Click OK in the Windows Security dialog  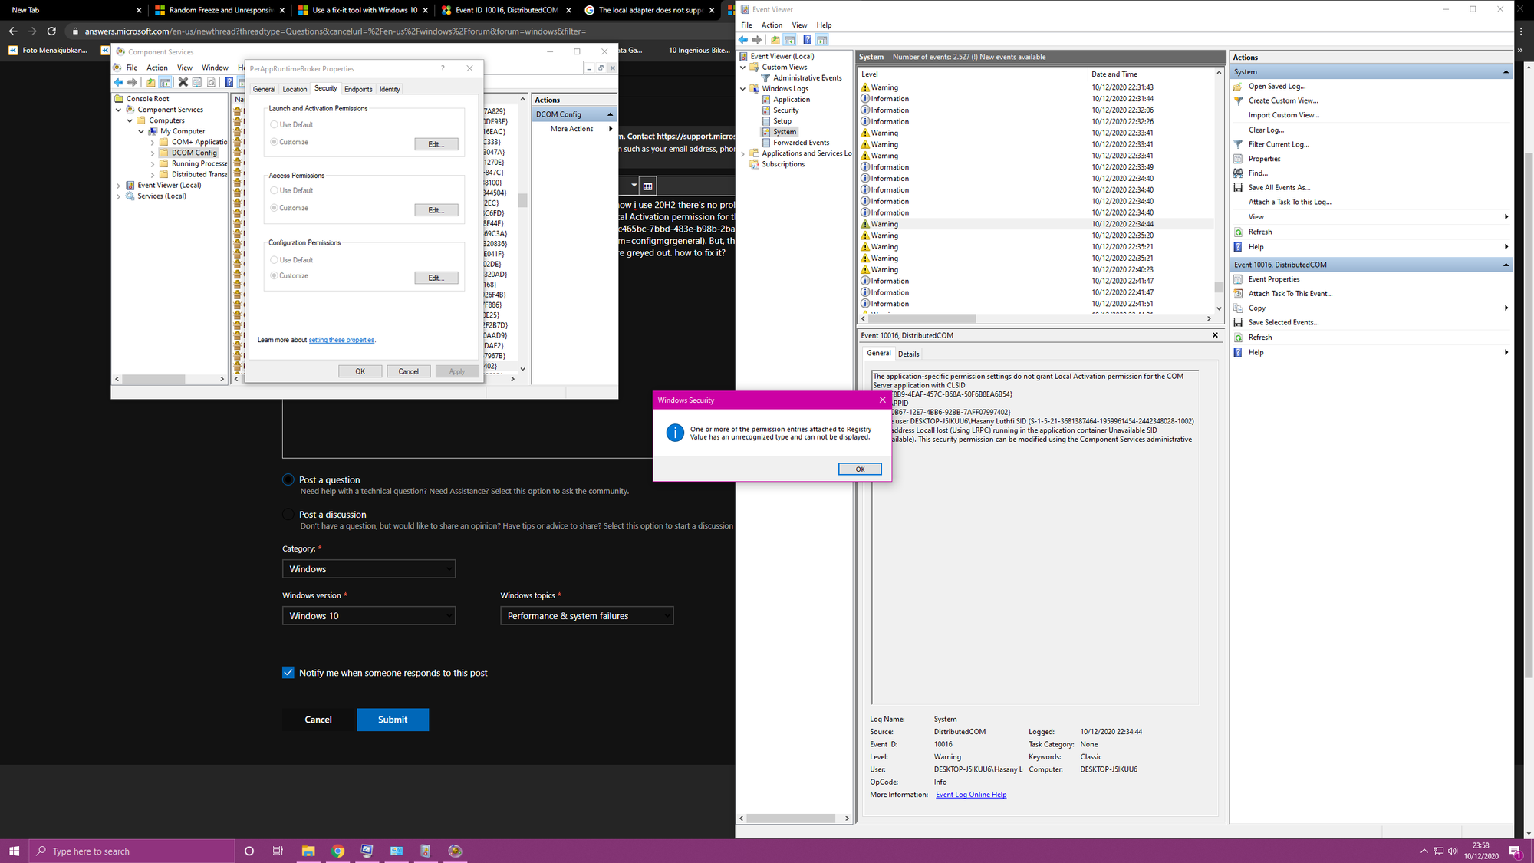pos(860,469)
